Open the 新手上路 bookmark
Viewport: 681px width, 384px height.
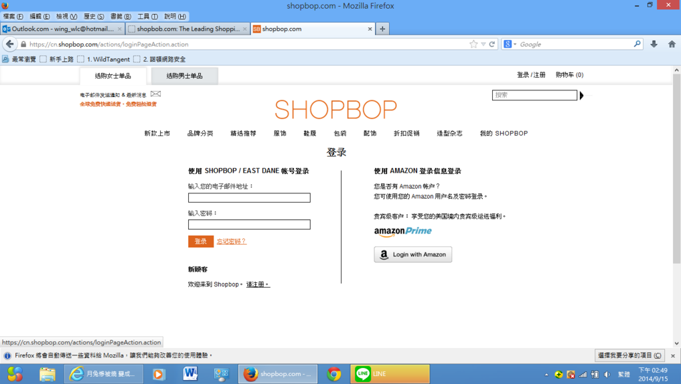(x=57, y=59)
